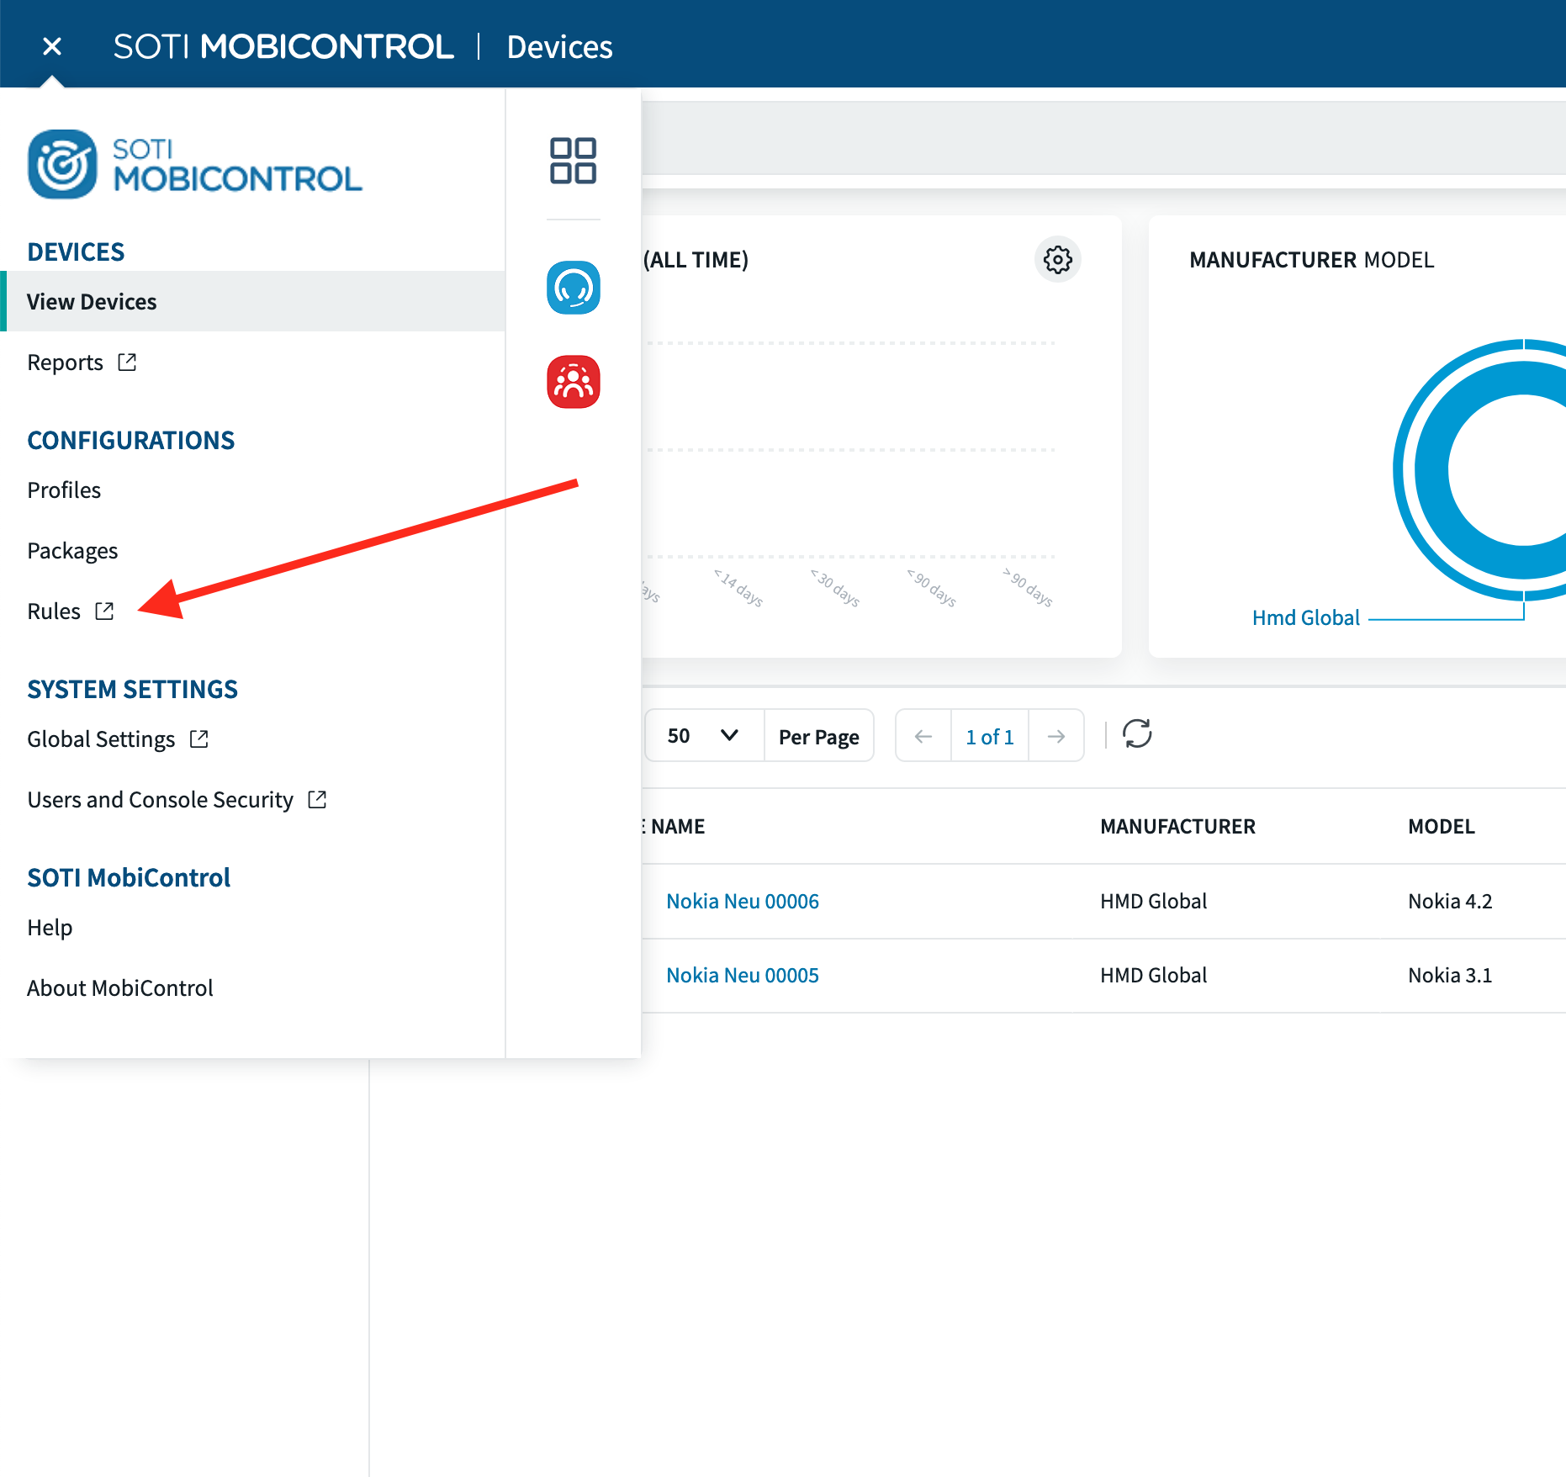
Task: Select View Devices menu item
Action: click(x=92, y=302)
